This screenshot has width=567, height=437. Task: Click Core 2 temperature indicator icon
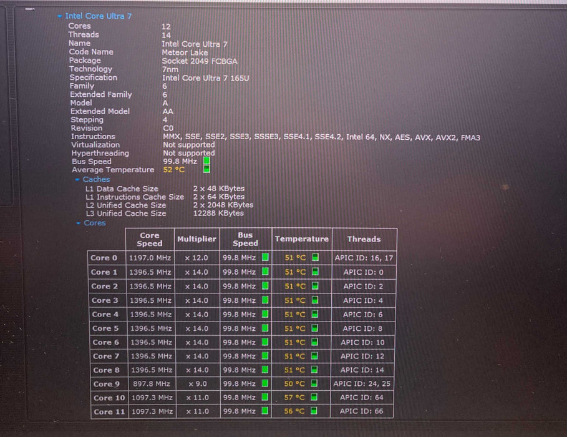pos(316,286)
